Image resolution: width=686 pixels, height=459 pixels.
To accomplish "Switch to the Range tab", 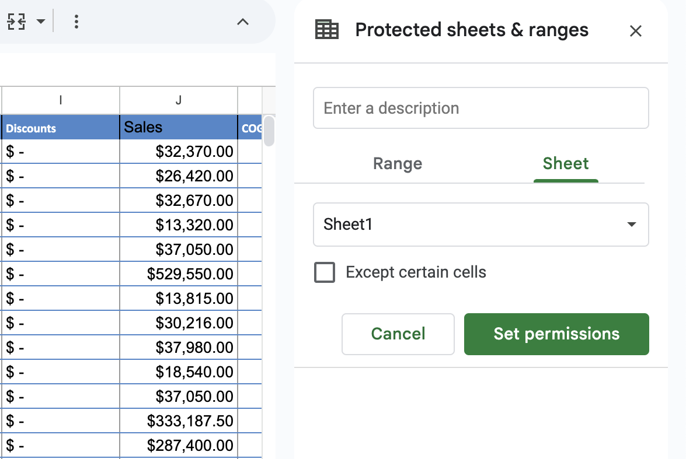I will [397, 163].
